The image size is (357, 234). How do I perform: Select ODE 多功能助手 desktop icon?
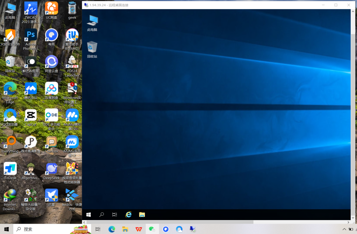(52, 119)
